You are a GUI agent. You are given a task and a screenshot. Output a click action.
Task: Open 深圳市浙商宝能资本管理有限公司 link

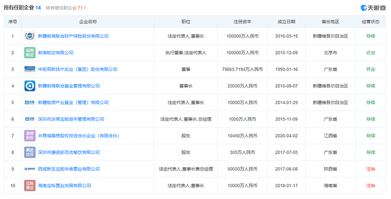pos(71,119)
